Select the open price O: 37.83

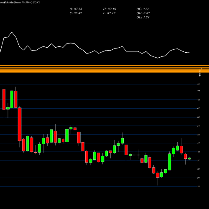coord(76,9)
